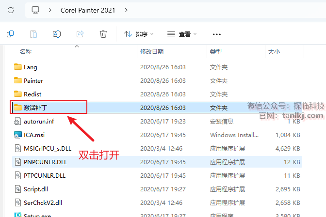
Task: Click the Windows Install... type cell
Action: pyautogui.click(x=234, y=135)
